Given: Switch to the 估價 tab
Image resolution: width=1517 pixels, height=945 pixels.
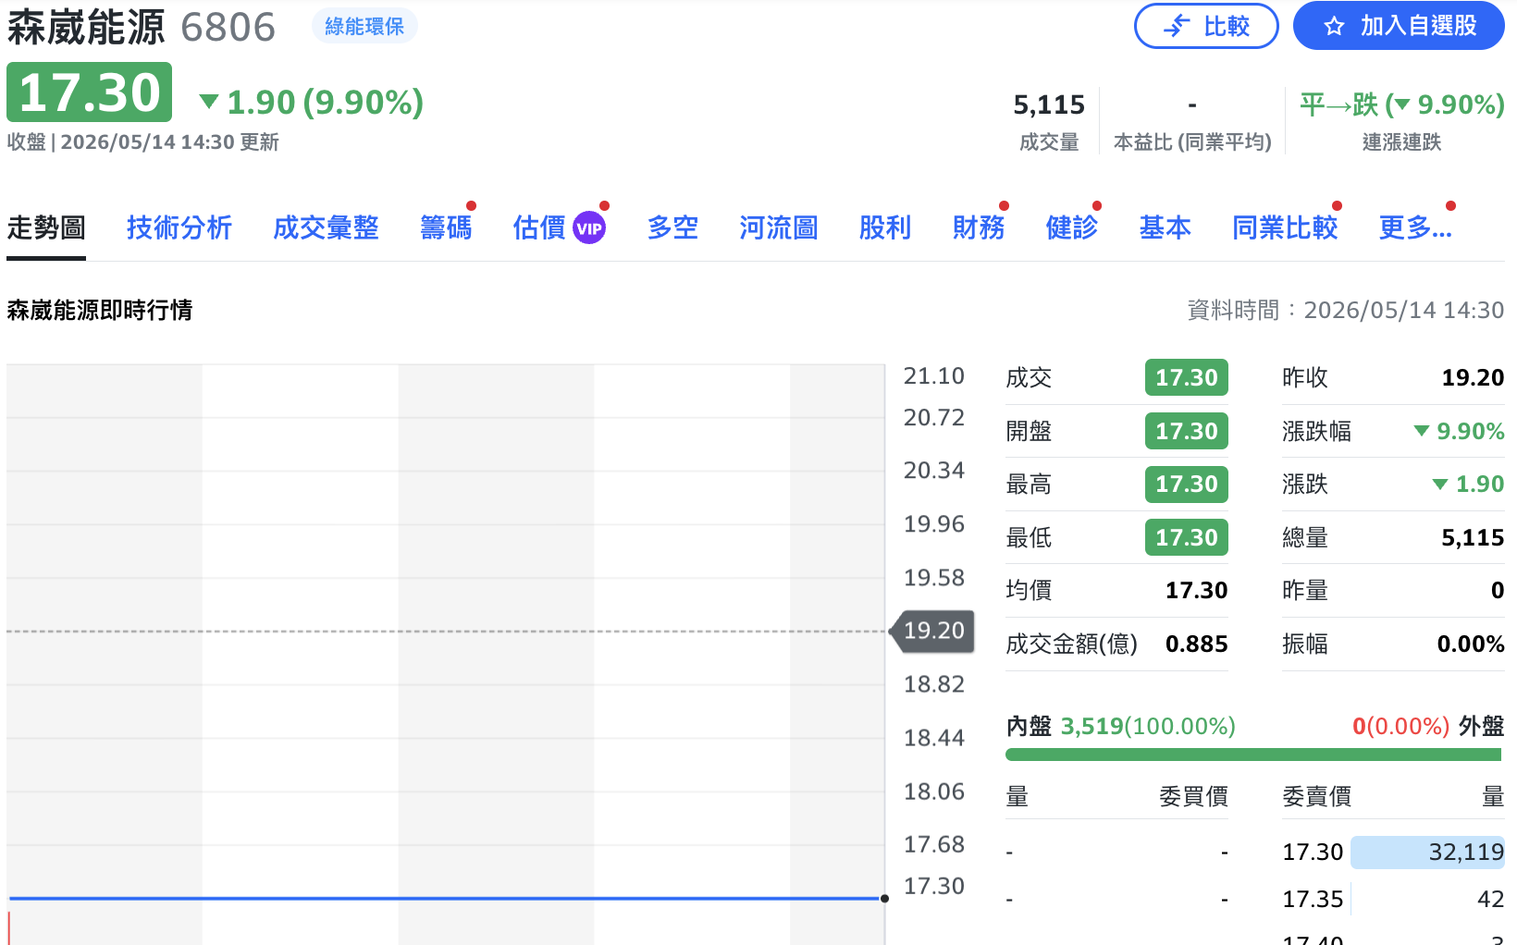Looking at the screenshot, I should 539,227.
